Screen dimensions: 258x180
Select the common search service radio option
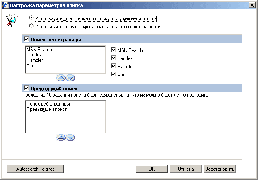(x=31, y=26)
